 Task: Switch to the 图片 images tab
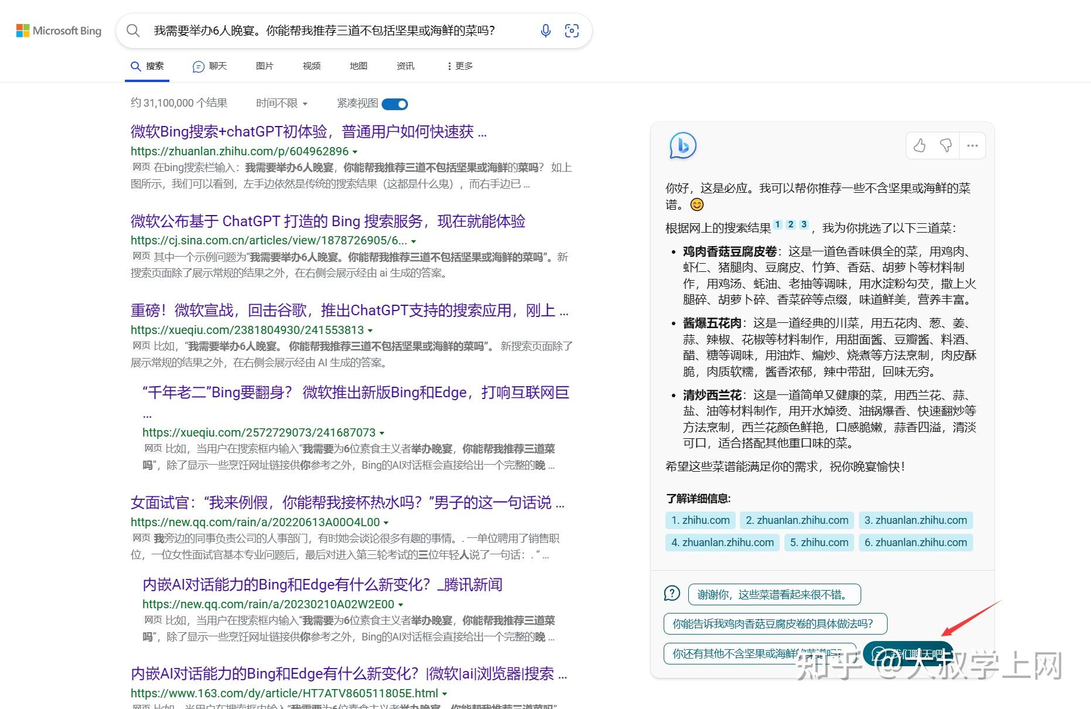(x=264, y=66)
